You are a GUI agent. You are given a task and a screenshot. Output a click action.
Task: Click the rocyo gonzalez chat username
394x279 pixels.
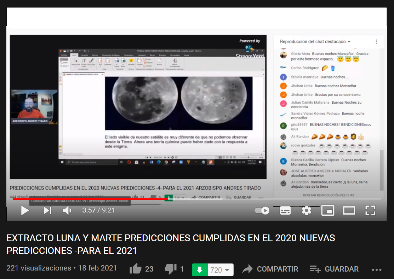[303, 145]
